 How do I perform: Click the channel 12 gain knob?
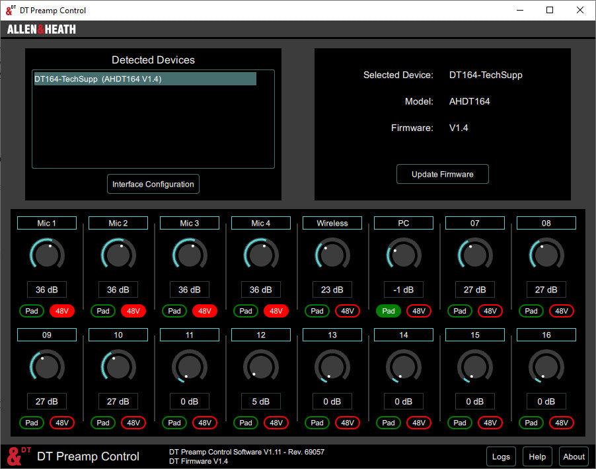point(261,366)
